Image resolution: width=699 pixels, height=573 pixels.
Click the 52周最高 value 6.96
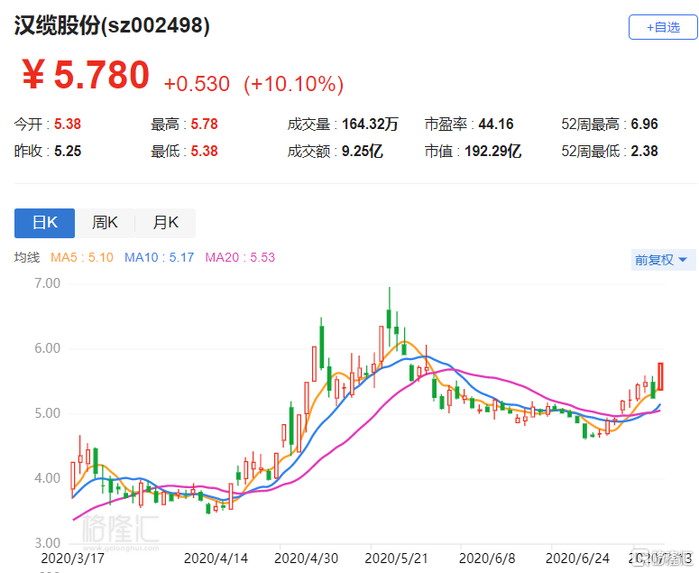tap(644, 124)
